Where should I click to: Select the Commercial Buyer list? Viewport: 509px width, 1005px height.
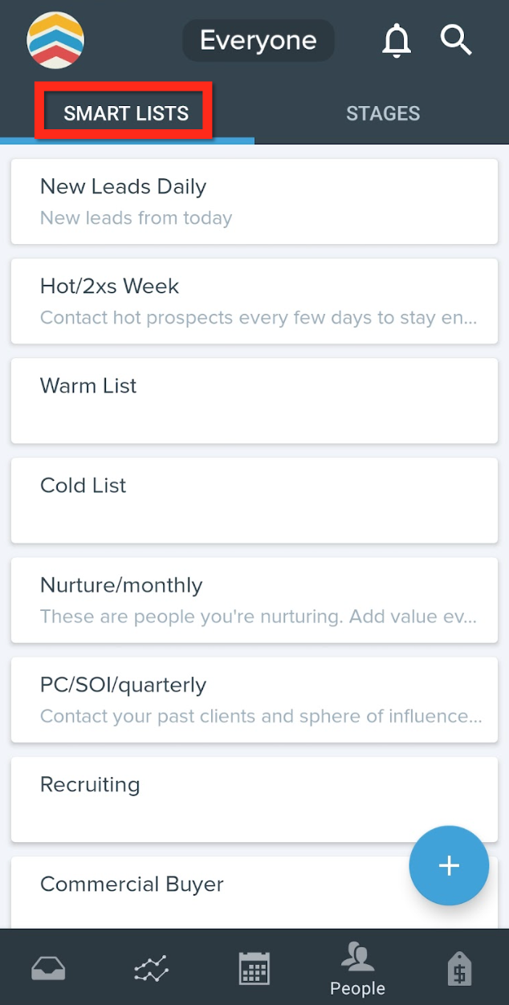(x=254, y=884)
